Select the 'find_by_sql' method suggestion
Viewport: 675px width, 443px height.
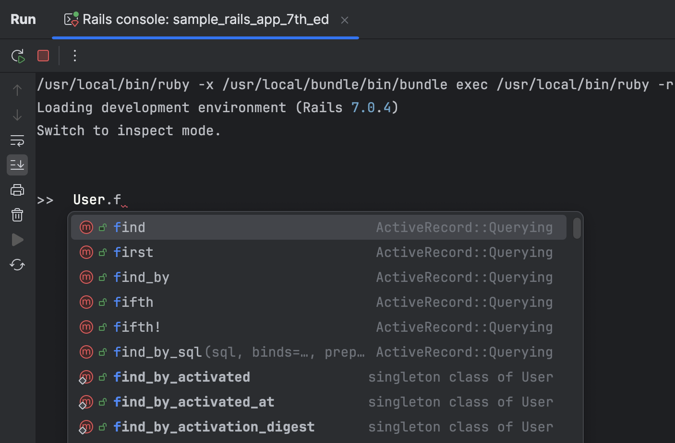click(x=157, y=352)
